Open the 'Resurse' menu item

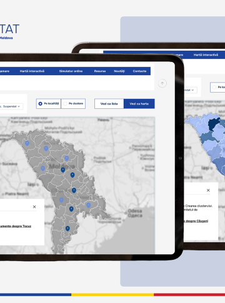click(x=100, y=71)
